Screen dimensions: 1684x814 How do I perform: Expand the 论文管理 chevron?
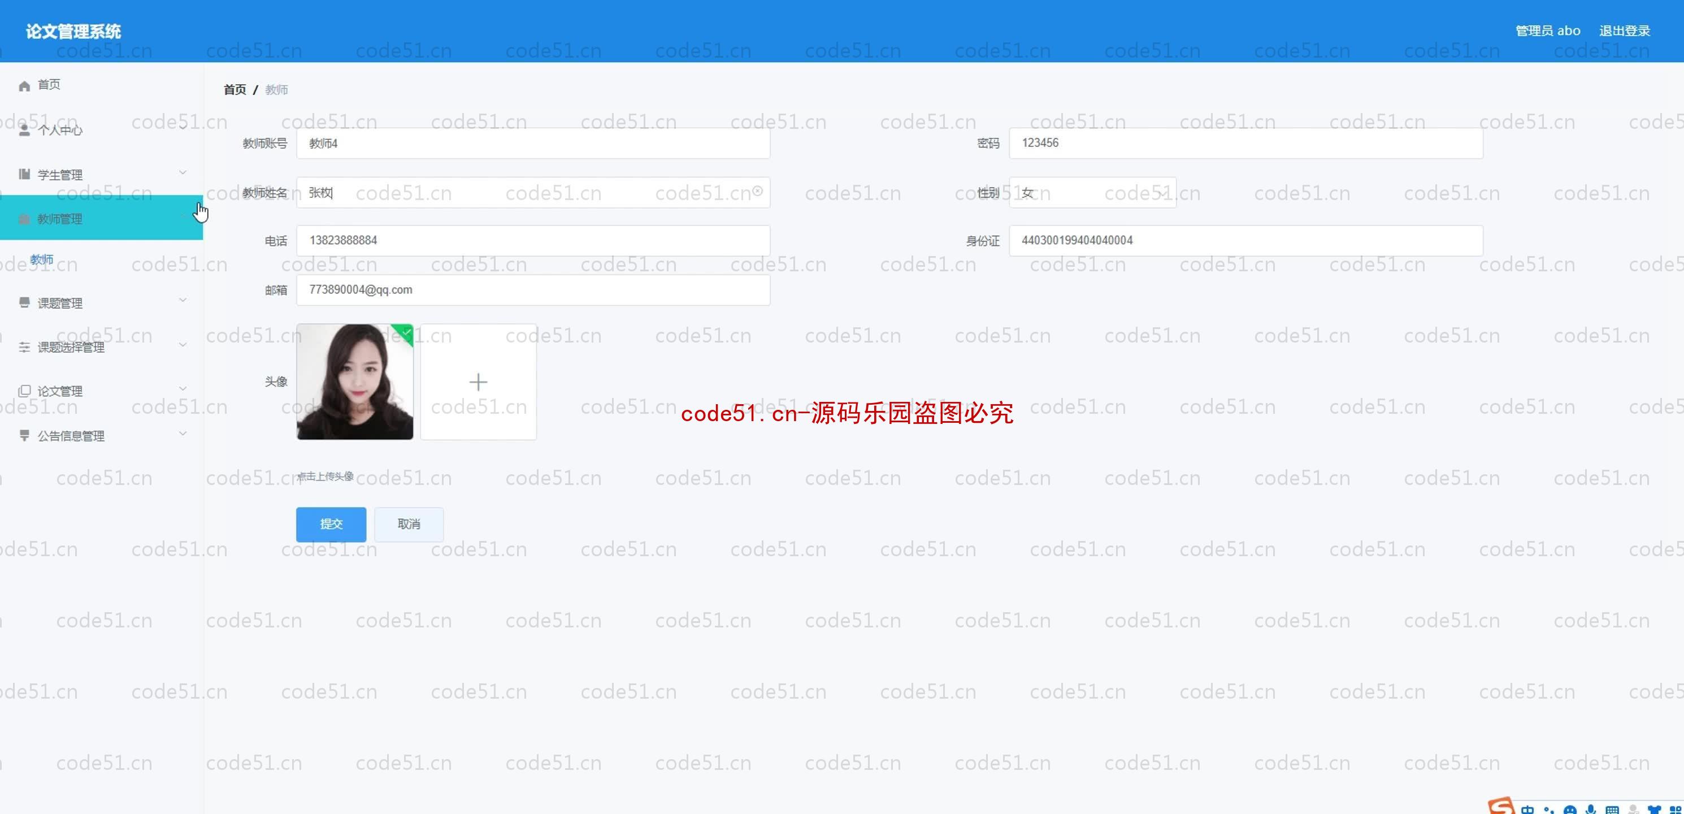[183, 388]
